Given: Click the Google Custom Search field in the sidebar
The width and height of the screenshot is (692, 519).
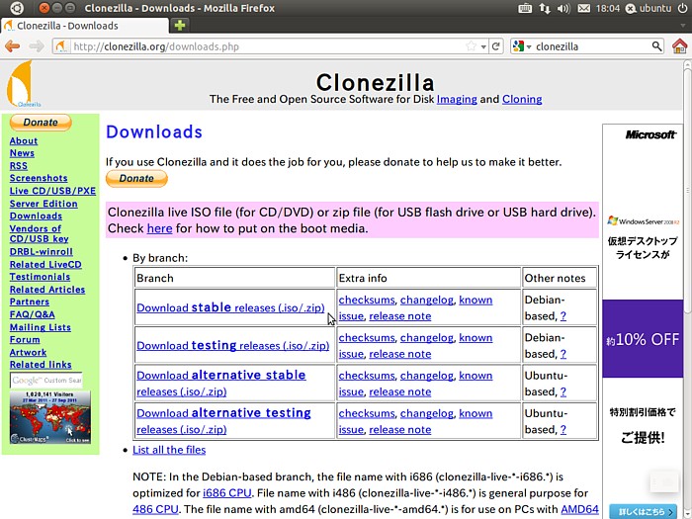Looking at the screenshot, I should tap(46, 380).
